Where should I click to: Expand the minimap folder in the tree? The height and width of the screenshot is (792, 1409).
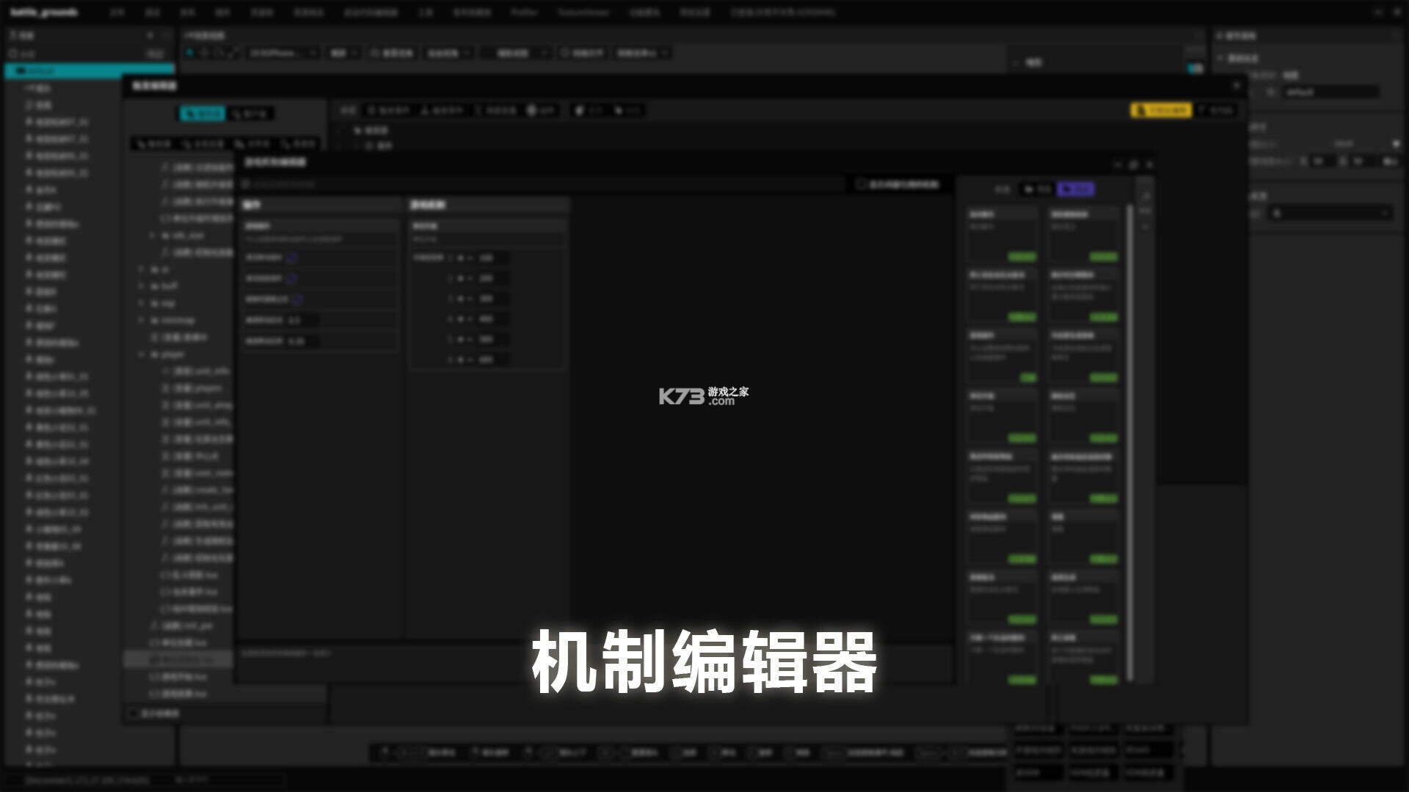141,320
